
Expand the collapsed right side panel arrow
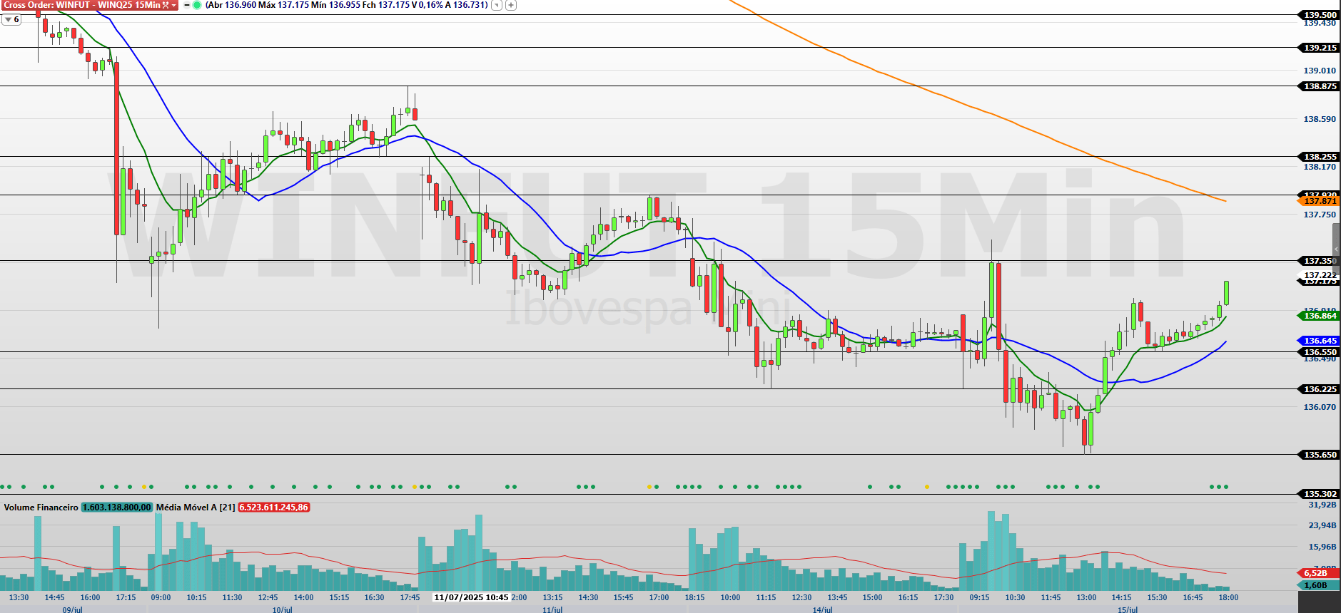(1336, 249)
